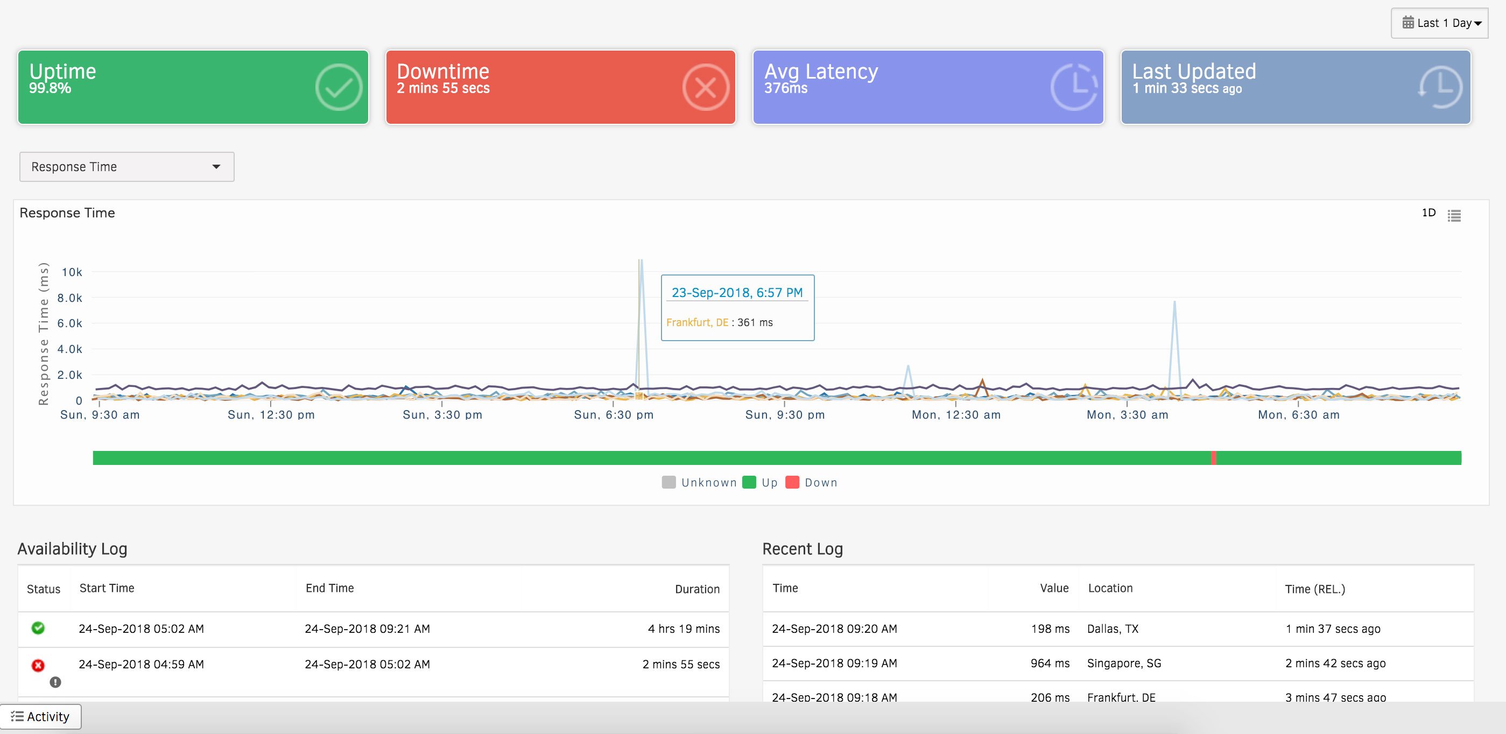The image size is (1506, 734).
Task: Click the green up-status icon in Availability Log
Action: (x=38, y=628)
